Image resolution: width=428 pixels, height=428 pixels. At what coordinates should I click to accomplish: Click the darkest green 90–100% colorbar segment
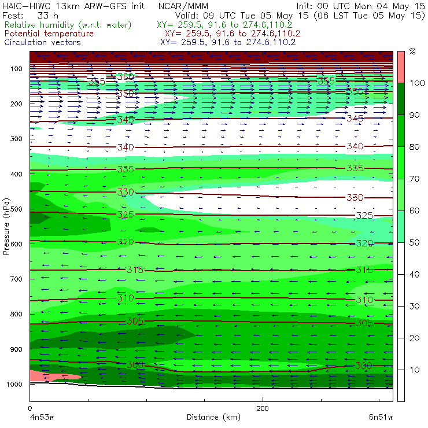(x=401, y=99)
